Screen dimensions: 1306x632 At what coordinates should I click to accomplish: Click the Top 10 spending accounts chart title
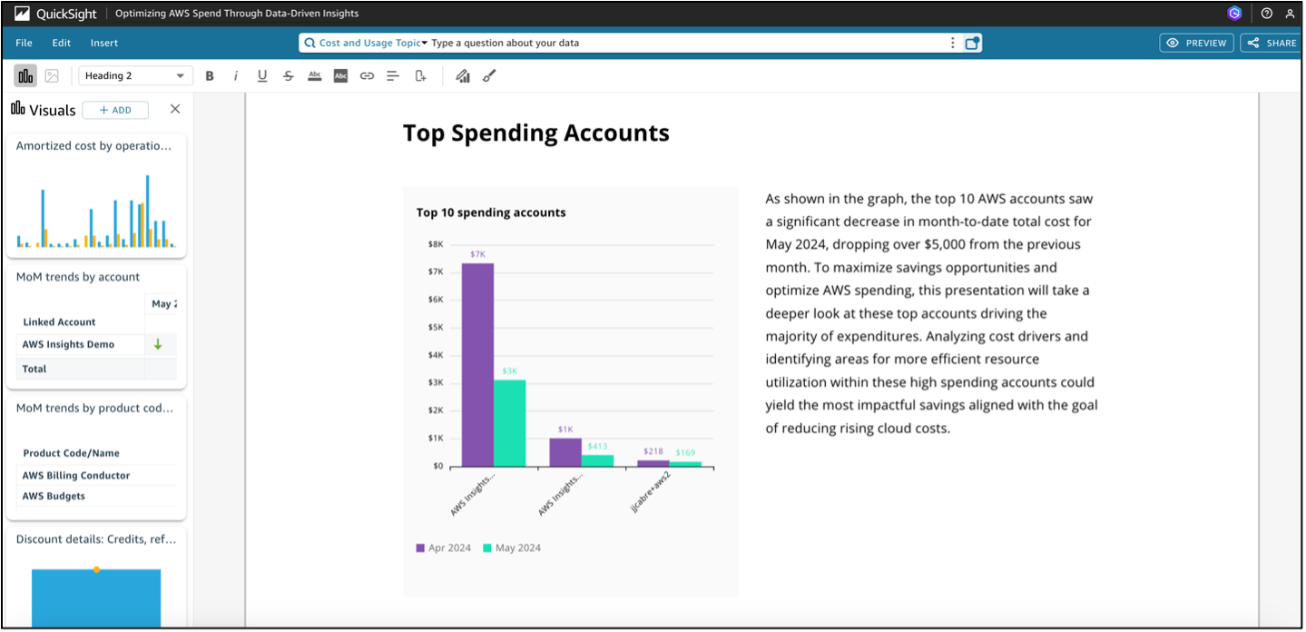click(491, 212)
